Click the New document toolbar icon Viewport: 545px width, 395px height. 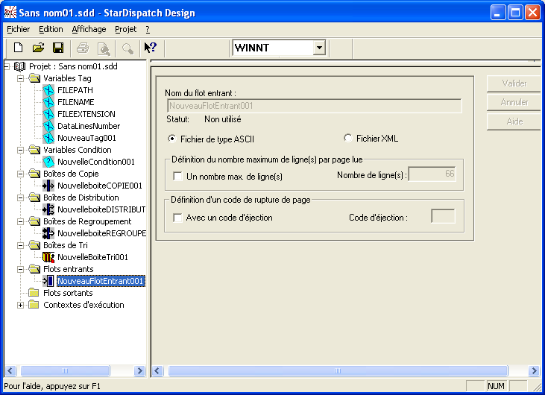18,48
